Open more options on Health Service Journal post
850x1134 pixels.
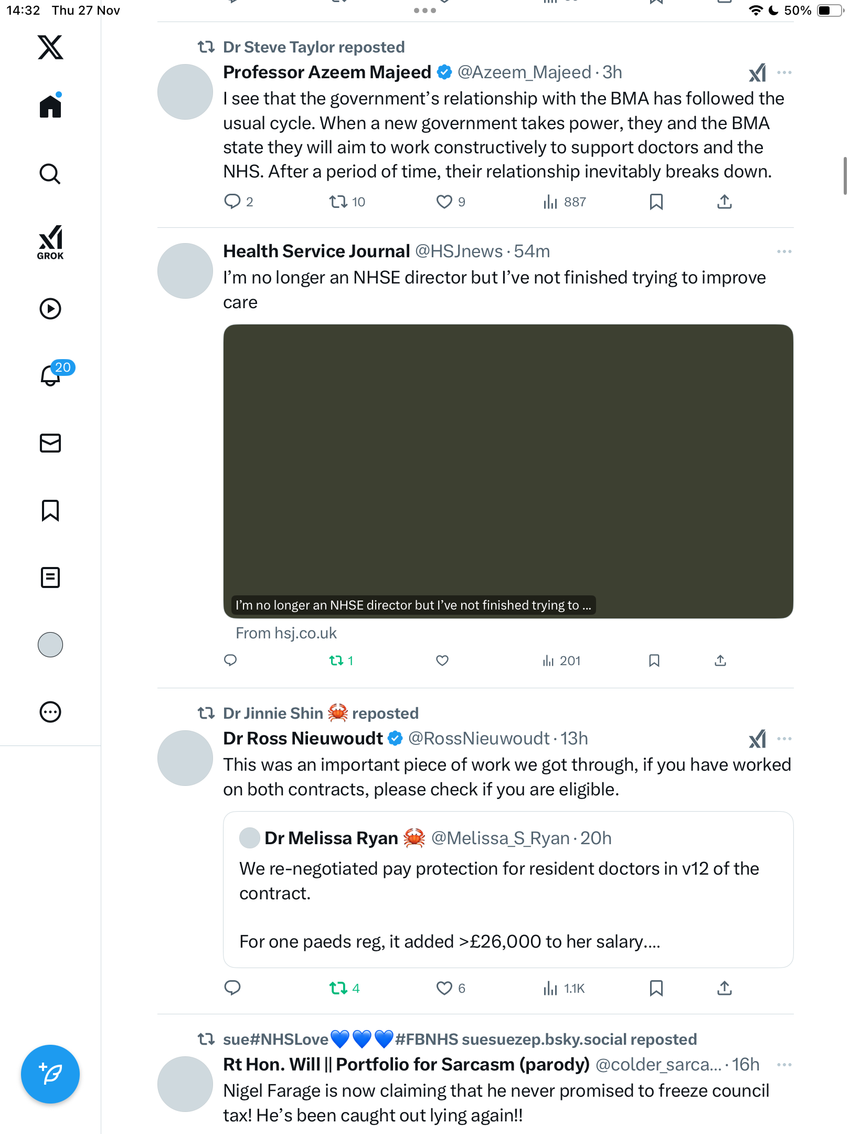[784, 251]
